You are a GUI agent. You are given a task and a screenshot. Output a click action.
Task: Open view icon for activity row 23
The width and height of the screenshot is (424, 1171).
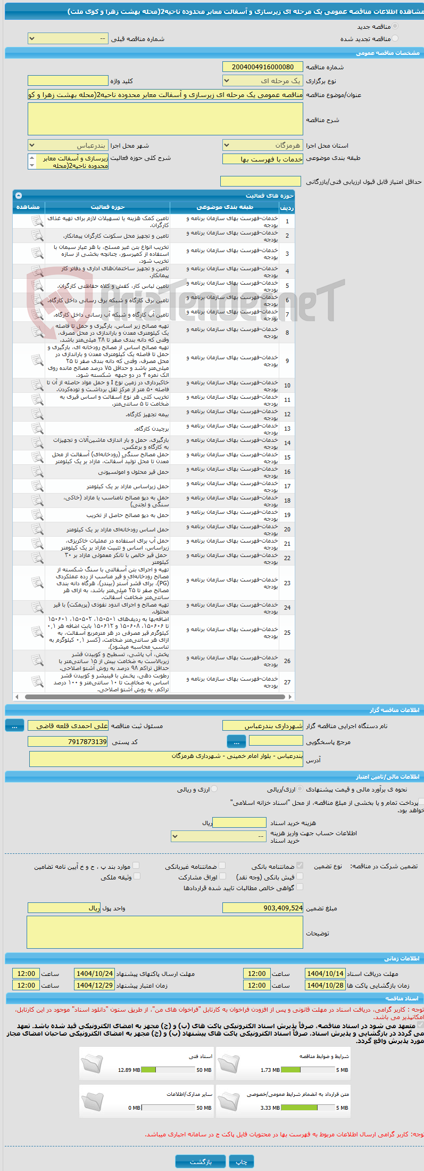37,583
